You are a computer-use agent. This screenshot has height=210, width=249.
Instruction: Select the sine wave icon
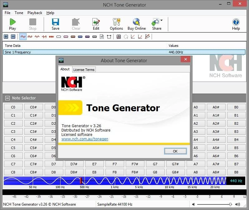pyautogui.click(x=23, y=37)
